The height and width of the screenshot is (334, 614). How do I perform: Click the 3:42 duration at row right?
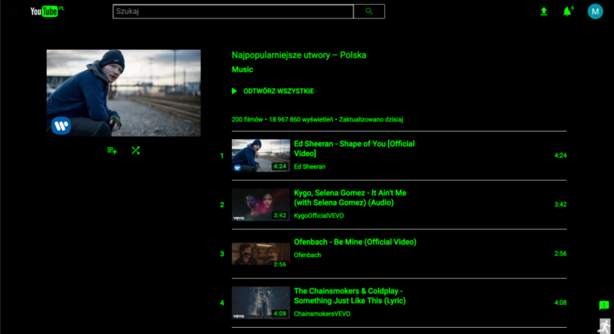pos(560,205)
